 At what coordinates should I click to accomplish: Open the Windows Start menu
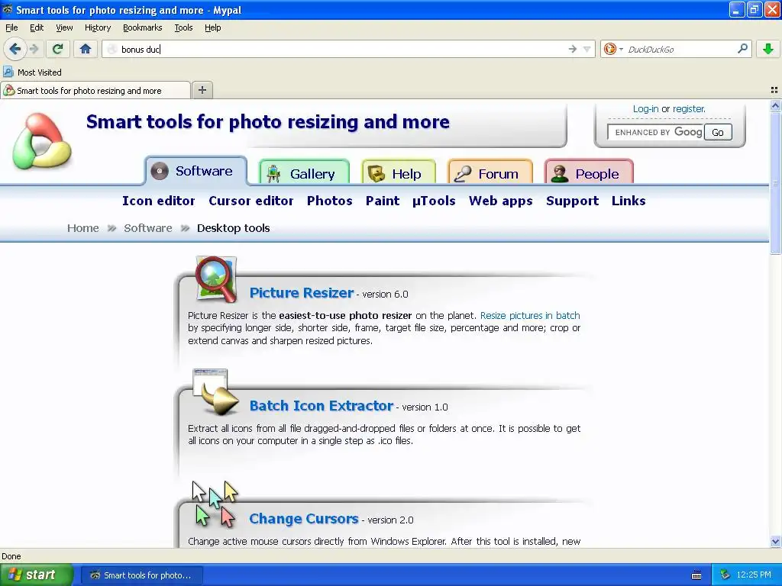[x=37, y=575]
